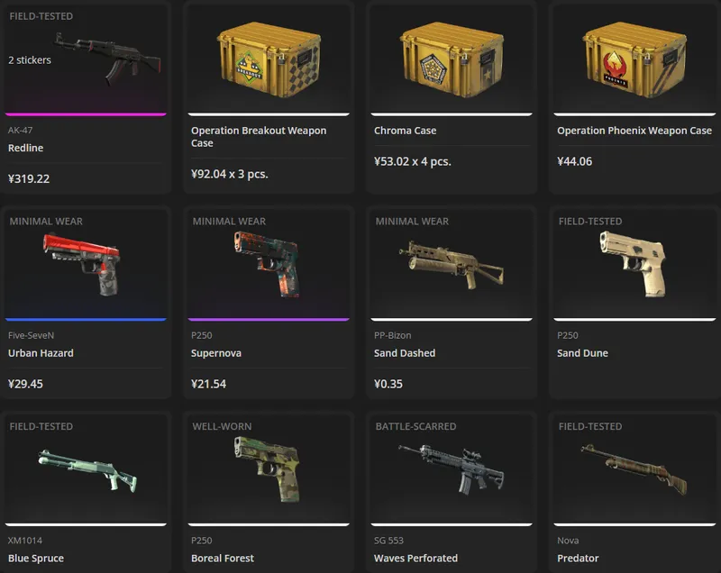Click the Chroma Case crate icon

coord(452,59)
